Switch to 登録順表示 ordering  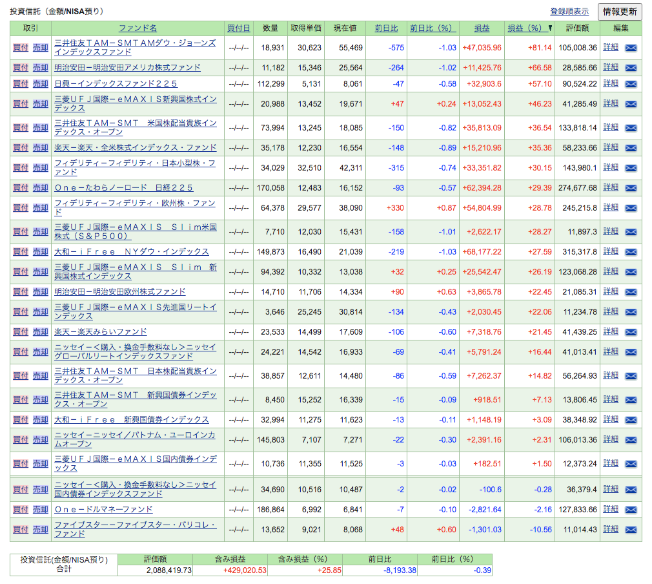coord(569,12)
